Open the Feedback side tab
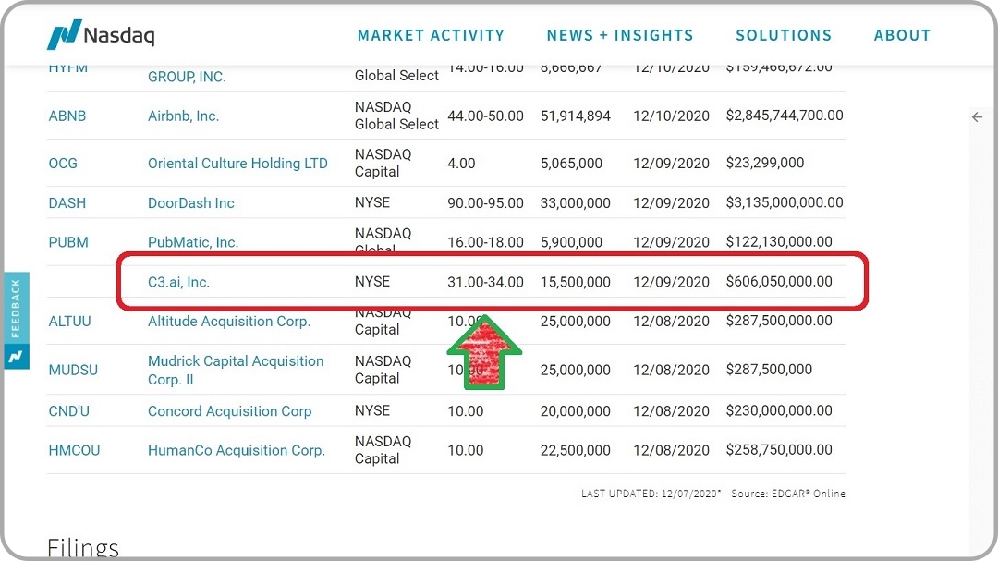The width and height of the screenshot is (998, 561). point(16,321)
